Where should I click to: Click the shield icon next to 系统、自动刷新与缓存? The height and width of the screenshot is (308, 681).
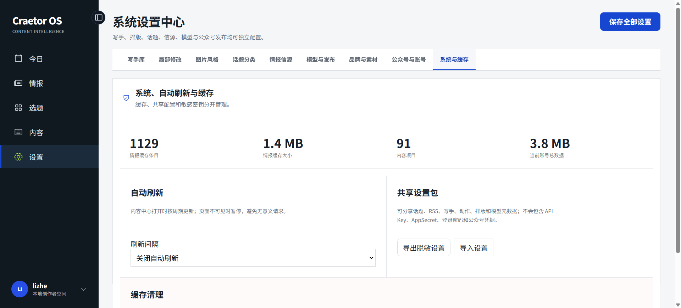[126, 98]
